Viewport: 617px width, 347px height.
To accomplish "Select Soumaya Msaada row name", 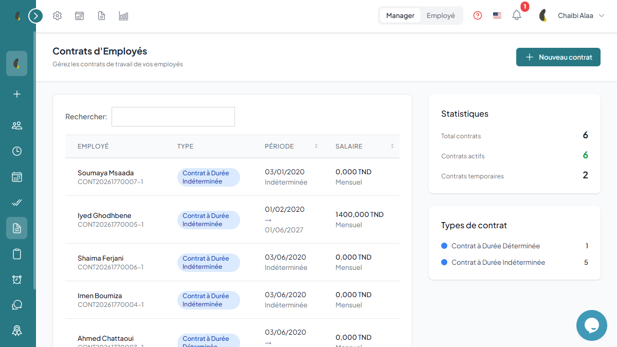I will point(105,173).
